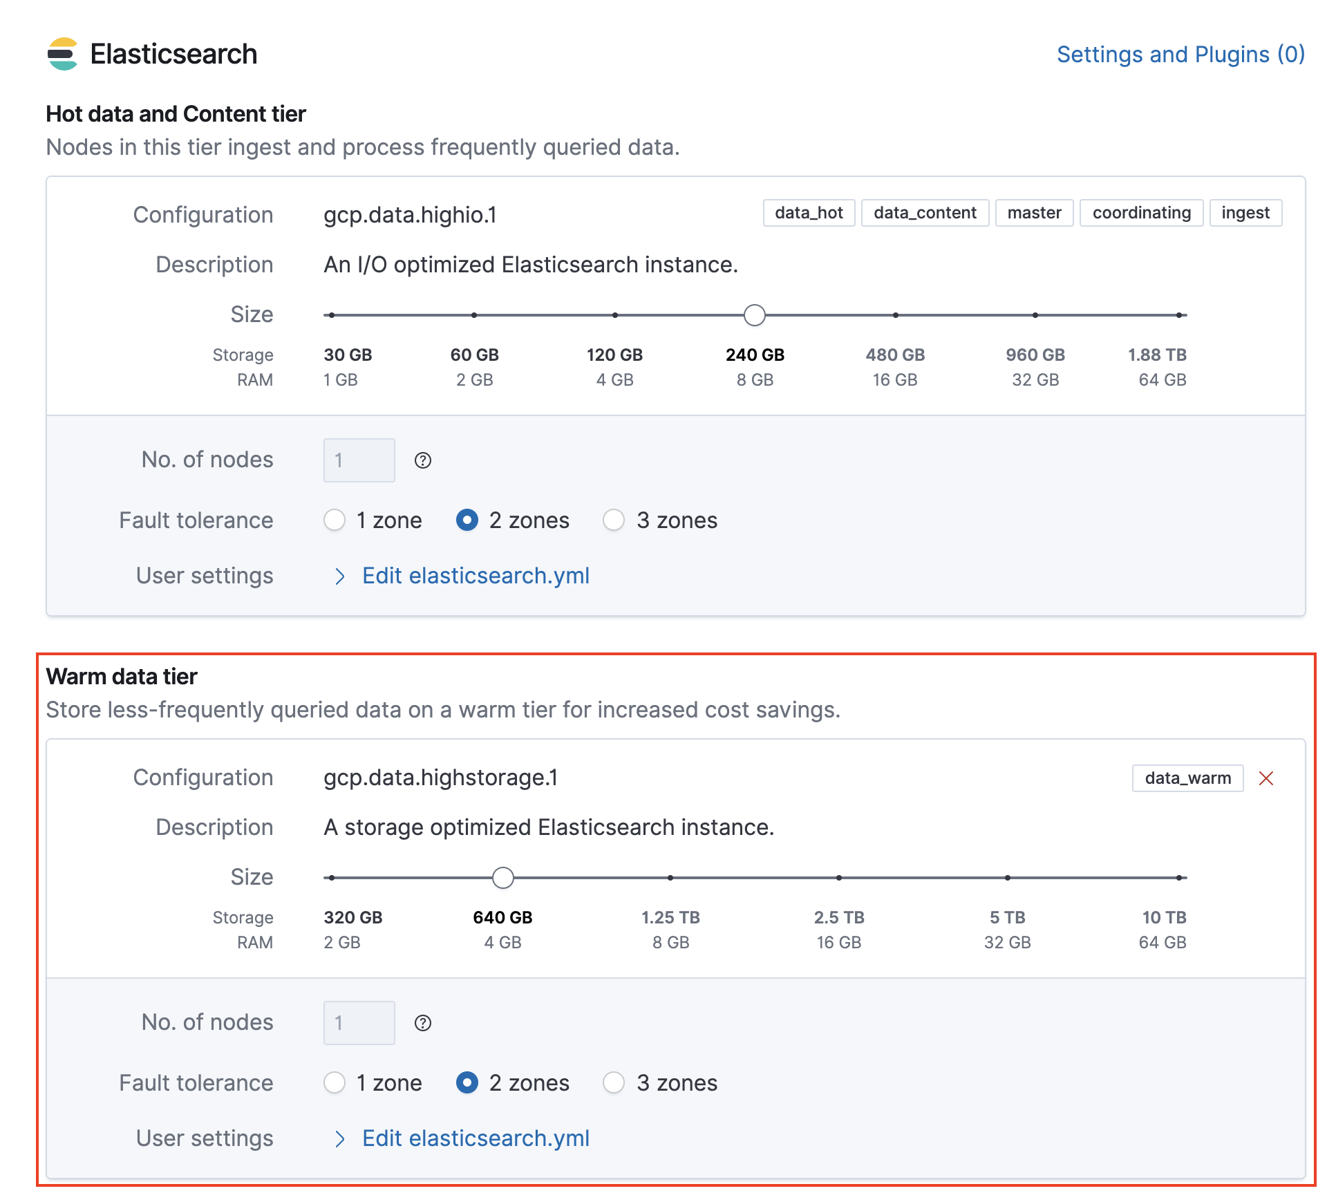The width and height of the screenshot is (1327, 1193).
Task: Open the Settings and Plugins (0) link
Action: tap(1180, 55)
